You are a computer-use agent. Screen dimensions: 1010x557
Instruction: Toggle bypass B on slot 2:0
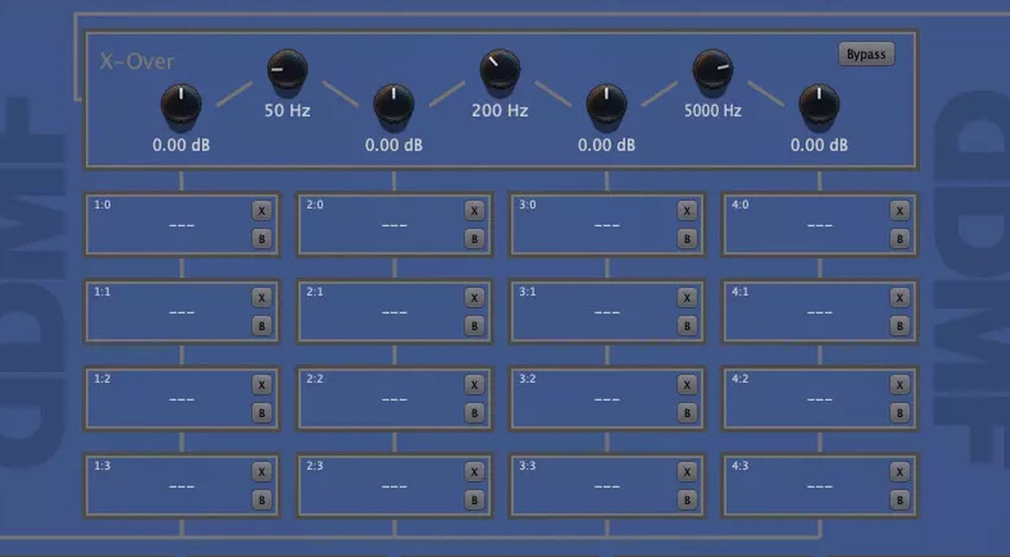point(474,239)
